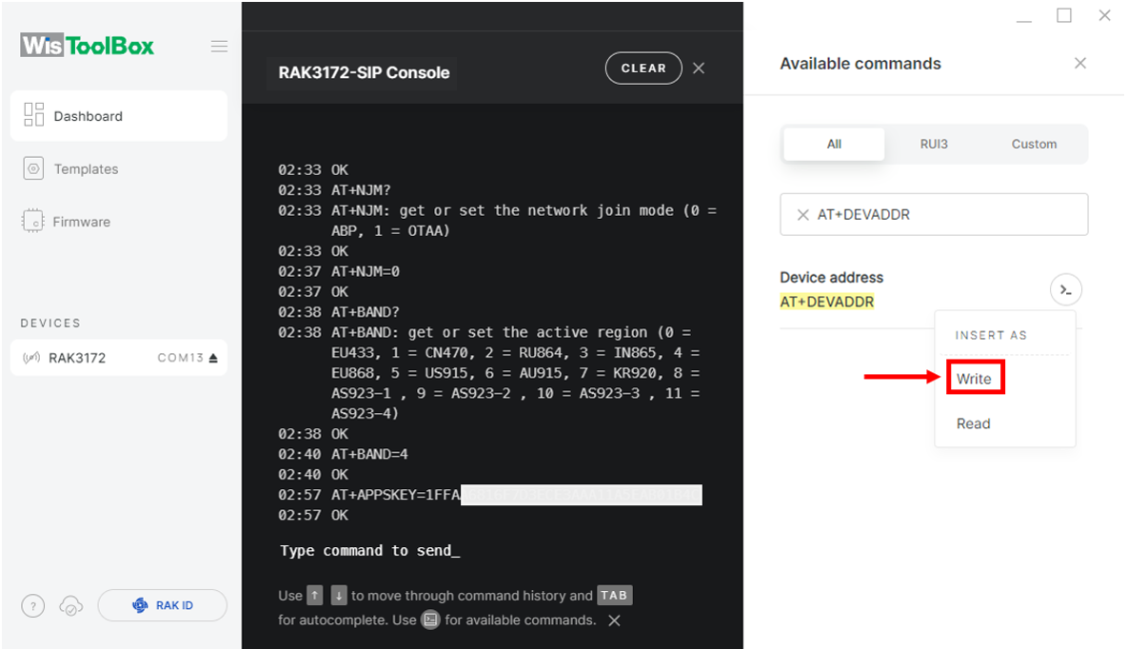
Task: Toggle the sidebar hamburger menu
Action: pyautogui.click(x=219, y=47)
